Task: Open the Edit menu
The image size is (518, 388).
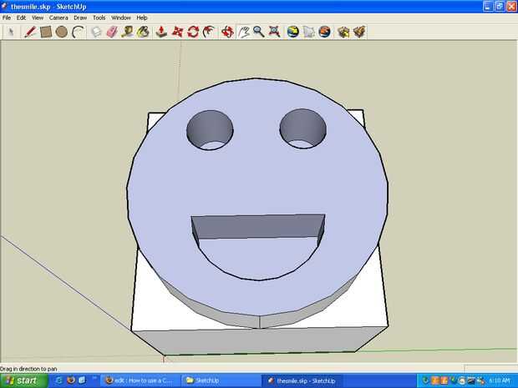Action: click(x=21, y=18)
